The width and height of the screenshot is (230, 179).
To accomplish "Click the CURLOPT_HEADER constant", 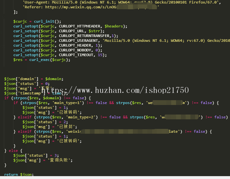I will [x=75, y=45].
